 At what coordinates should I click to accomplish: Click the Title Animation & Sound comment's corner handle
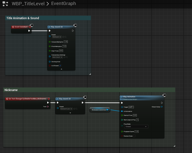(90, 74)
